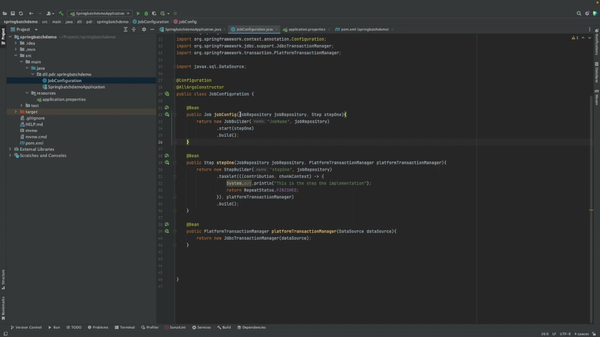The height and width of the screenshot is (337, 600).
Task: Click LF line separator in status bar
Action: pos(554,334)
